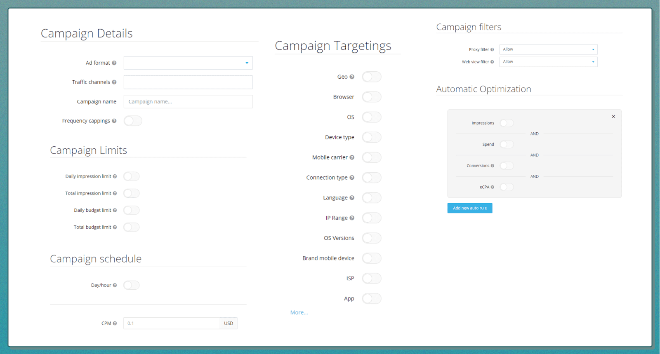Image resolution: width=660 pixels, height=354 pixels.
Task: Click the CPM value input field
Action: click(172, 324)
